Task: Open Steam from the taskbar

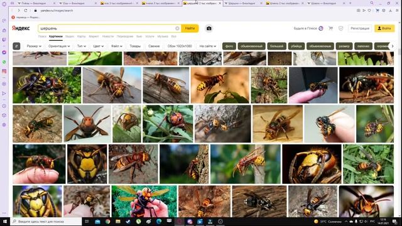Action: (128, 222)
